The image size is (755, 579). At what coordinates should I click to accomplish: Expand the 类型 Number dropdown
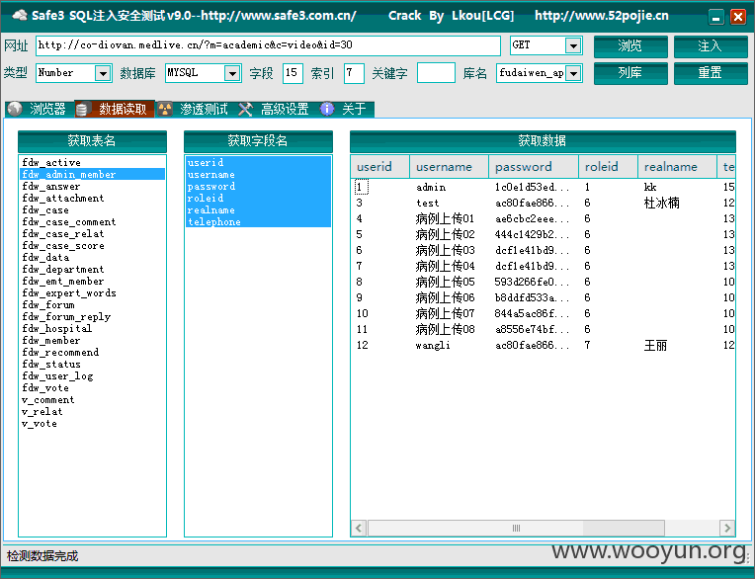102,74
